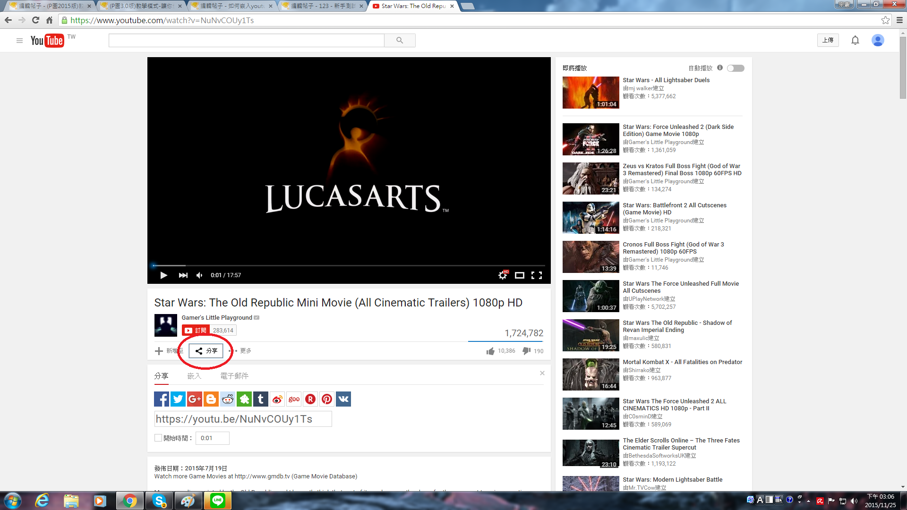This screenshot has height=510, width=907.
Task: Click the Pinterest share icon
Action: point(327,399)
